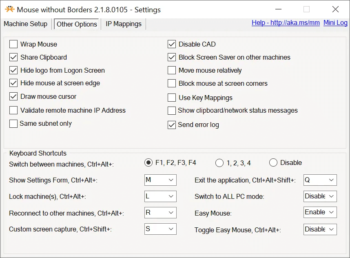Open the IP Mappings tab

124,24
